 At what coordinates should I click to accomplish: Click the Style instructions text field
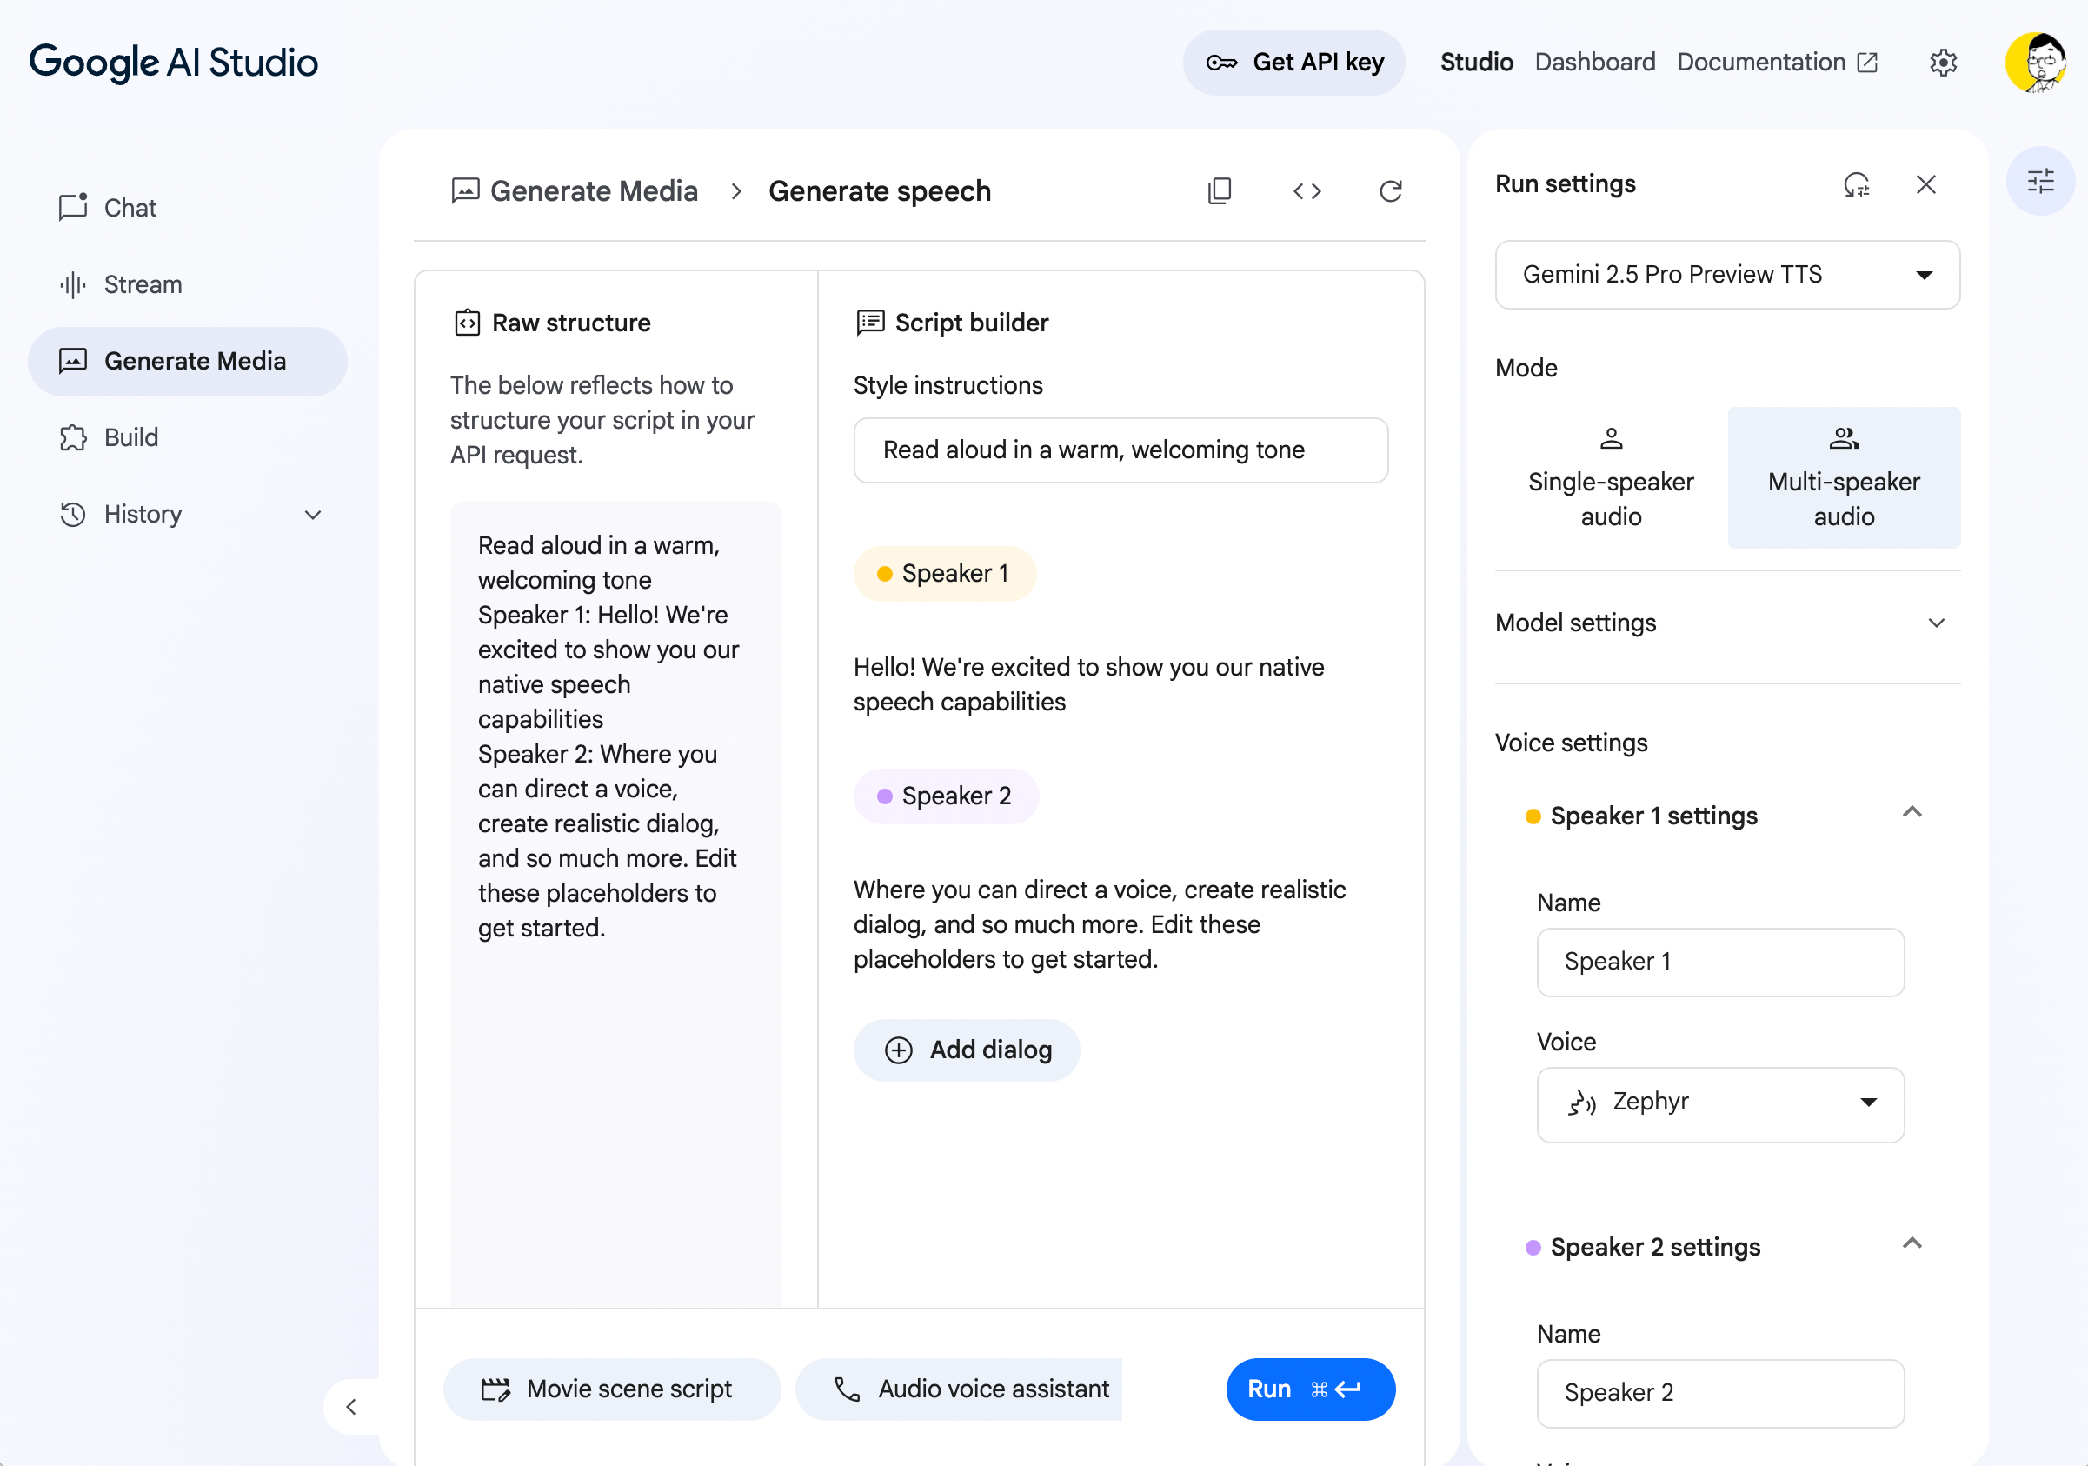(1120, 450)
